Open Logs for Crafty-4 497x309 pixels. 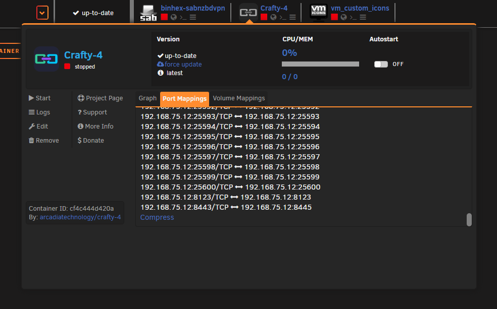point(39,112)
